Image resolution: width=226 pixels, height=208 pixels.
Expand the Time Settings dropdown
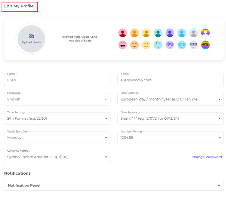click(x=57, y=119)
